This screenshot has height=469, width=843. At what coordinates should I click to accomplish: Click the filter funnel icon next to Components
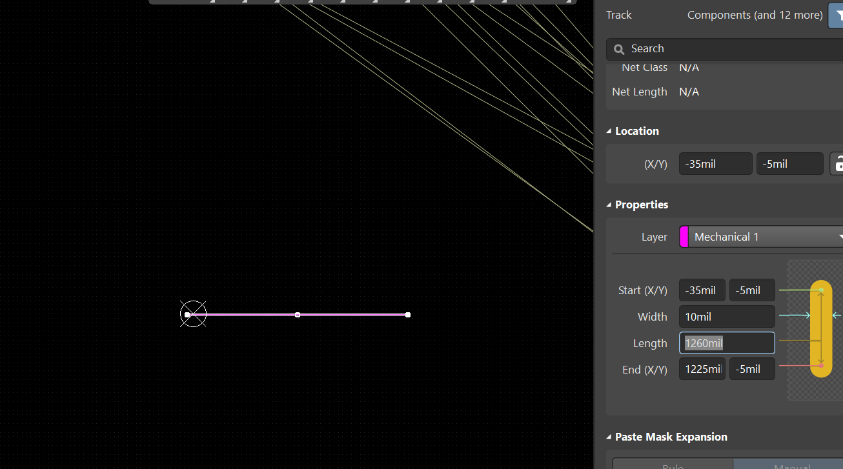pyautogui.click(x=837, y=15)
